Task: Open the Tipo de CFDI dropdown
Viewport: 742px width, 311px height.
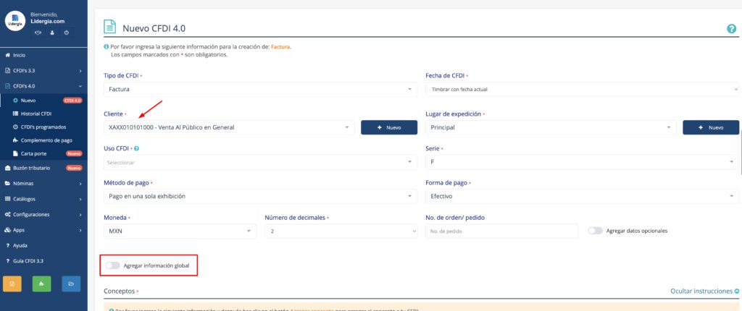Action: 260,90
